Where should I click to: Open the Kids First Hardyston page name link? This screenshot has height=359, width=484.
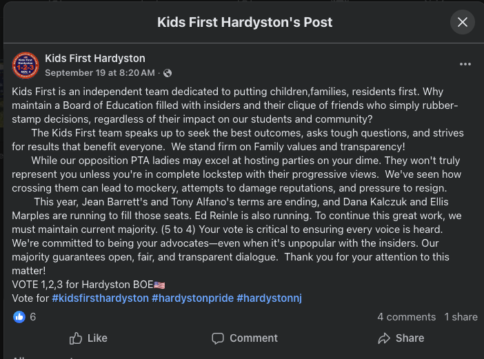coord(95,58)
